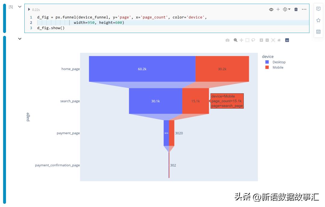325x207 pixels.
Task: Click the Zoom In icon in the modebar
Action: click(261, 40)
